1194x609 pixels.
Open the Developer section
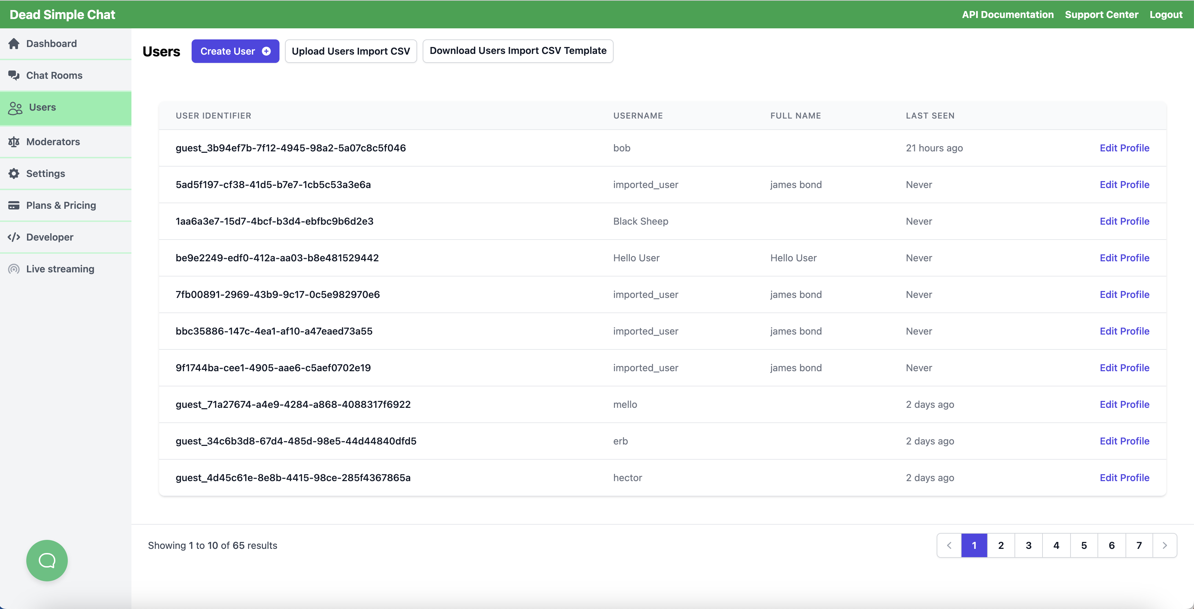tap(65, 237)
